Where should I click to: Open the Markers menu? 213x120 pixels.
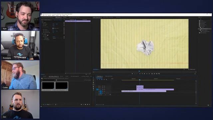(x=53, y=15)
